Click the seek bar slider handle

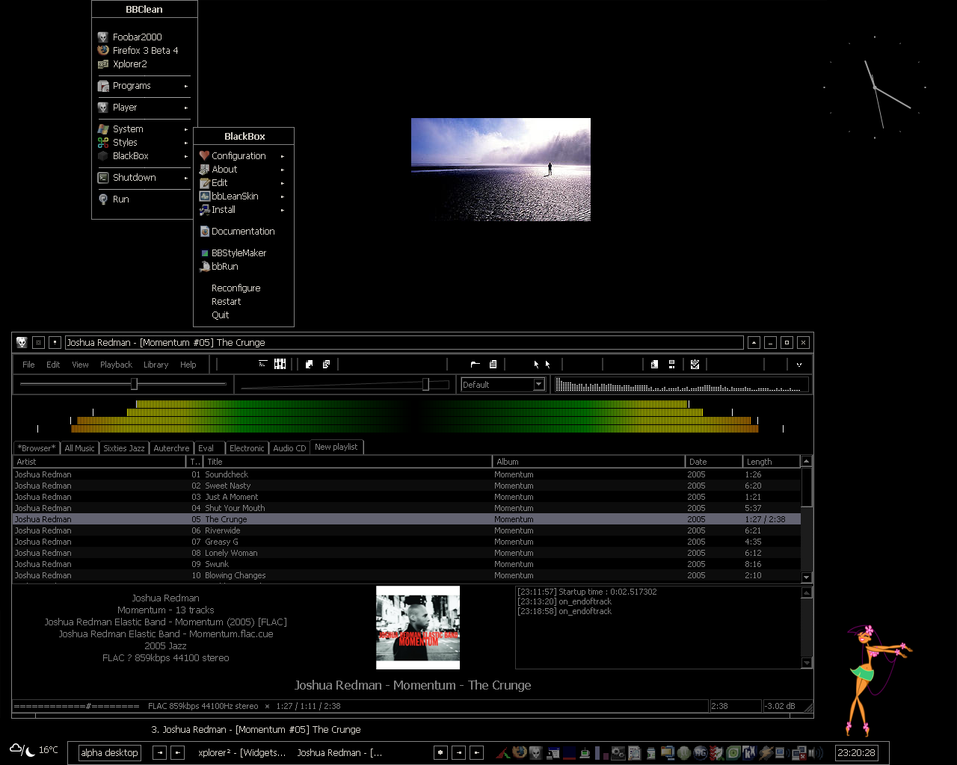(x=134, y=384)
